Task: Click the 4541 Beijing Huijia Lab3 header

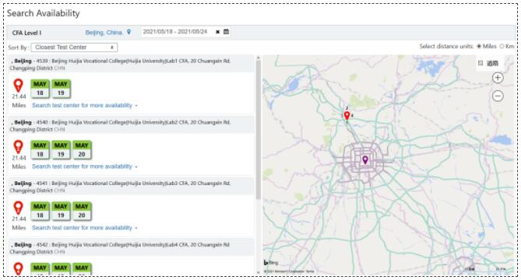Action: pyautogui.click(x=131, y=187)
